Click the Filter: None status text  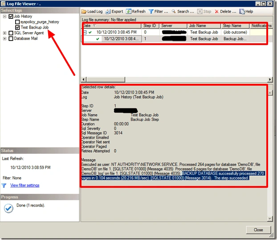tap(12, 178)
